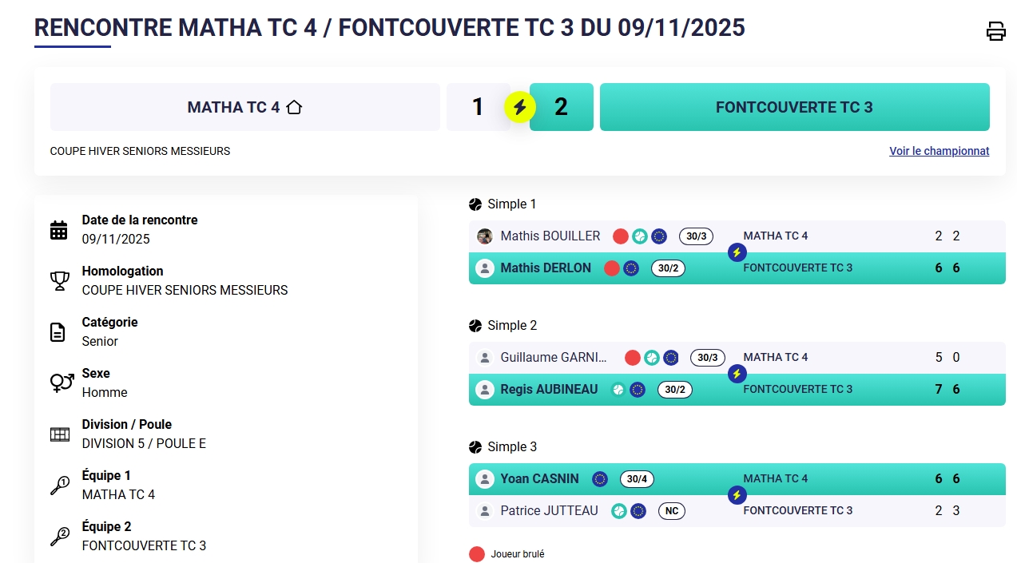Click the NC ranking badge for Patrice JUTTEAU
The height and width of the screenshot is (563, 1017).
[x=672, y=511]
